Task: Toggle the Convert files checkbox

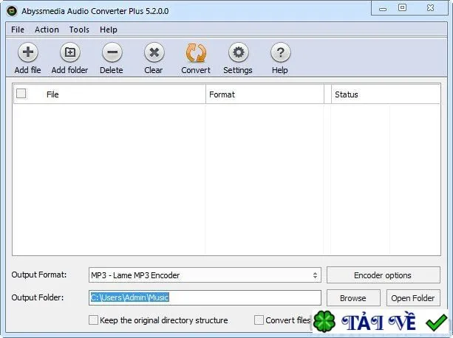Action: point(259,320)
